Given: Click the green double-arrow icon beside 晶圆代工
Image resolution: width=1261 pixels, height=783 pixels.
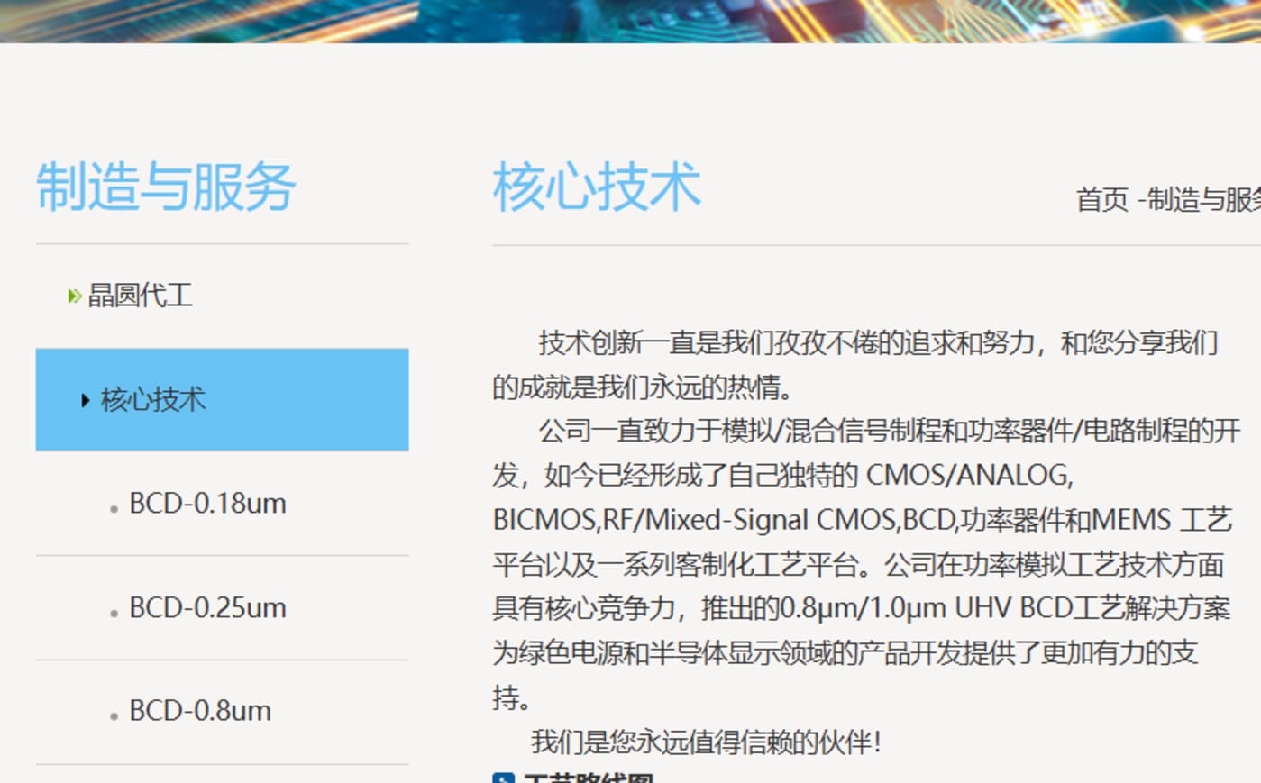Looking at the screenshot, I should (74, 296).
